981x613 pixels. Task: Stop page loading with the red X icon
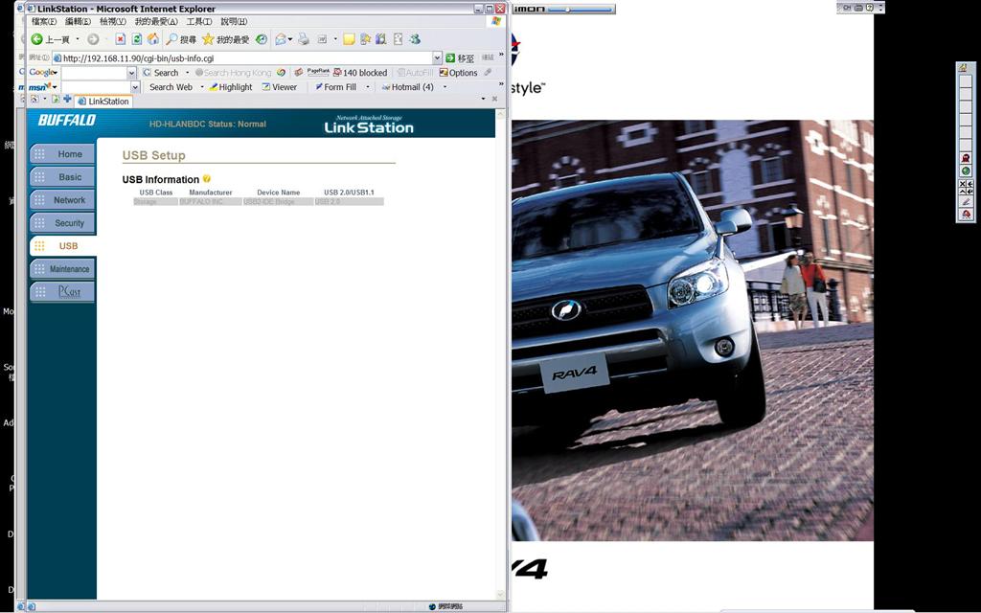(120, 39)
